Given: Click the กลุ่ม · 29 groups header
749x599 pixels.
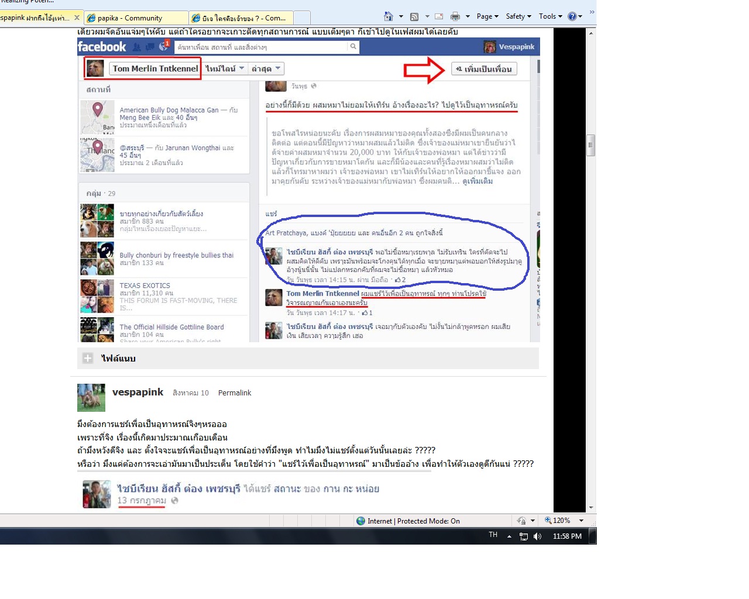Looking at the screenshot, I should 101,193.
